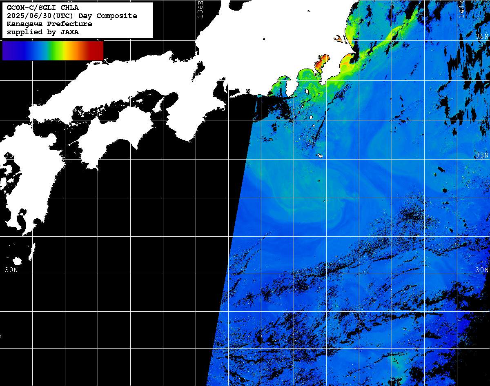490x386 pixels.
Task: Click the "GCOM-C/SGLI CHLA" title text
Action: [42, 7]
